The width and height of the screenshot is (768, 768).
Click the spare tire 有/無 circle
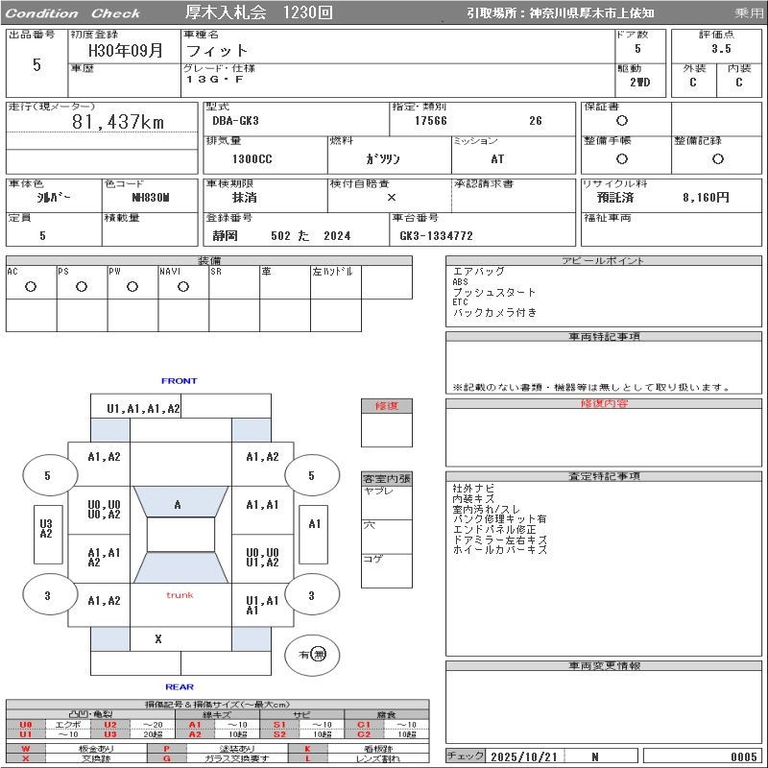coord(312,655)
